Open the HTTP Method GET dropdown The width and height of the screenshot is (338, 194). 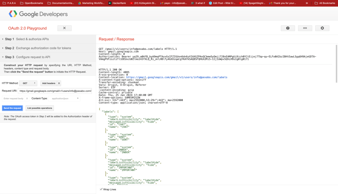[28, 83]
